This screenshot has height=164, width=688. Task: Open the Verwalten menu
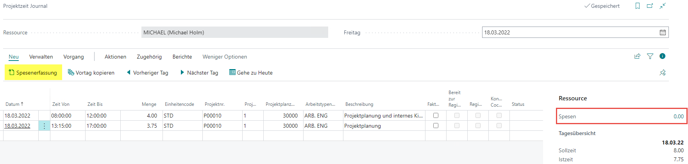(x=41, y=57)
